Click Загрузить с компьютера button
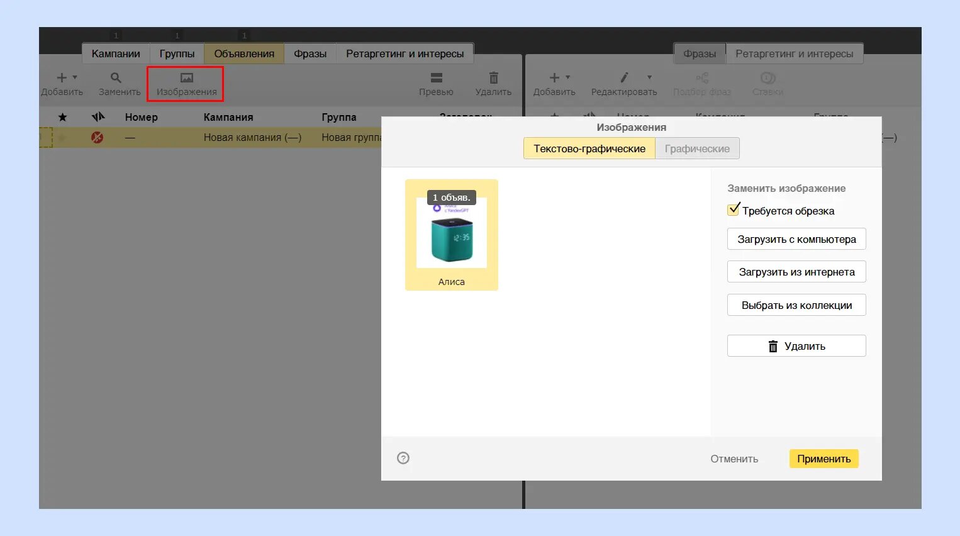 pyautogui.click(x=796, y=239)
